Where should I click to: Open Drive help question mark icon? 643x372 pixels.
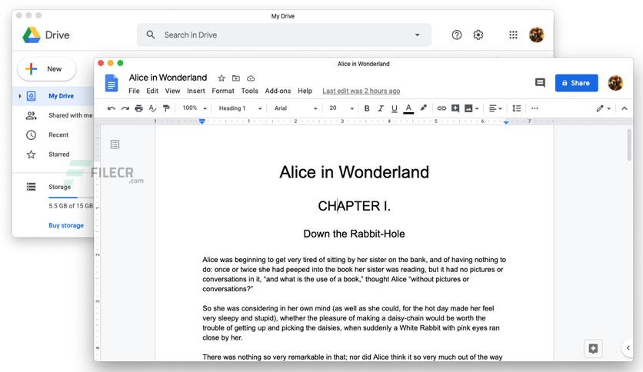[x=456, y=35]
